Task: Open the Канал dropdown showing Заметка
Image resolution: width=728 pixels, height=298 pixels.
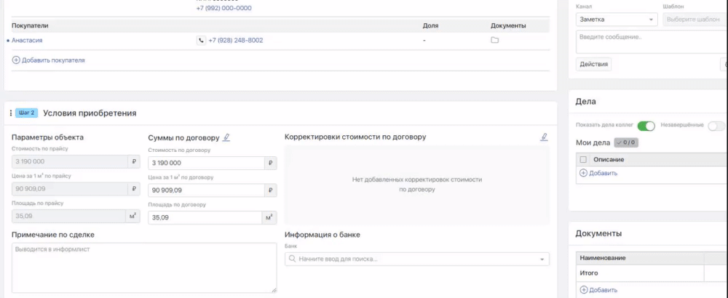Action: (x=615, y=20)
